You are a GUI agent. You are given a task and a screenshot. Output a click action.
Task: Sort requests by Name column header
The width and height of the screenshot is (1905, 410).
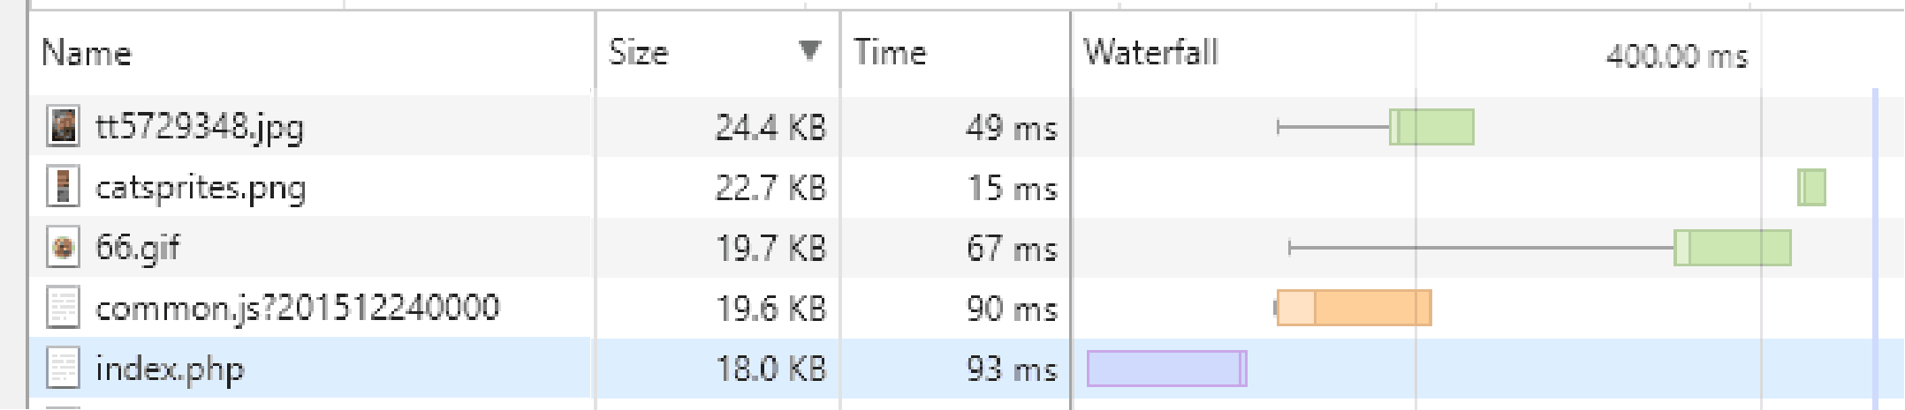point(87,53)
